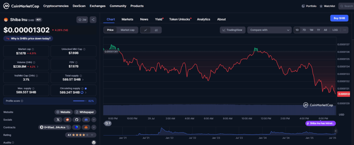Toggle the LOG scale option
The height and width of the screenshot is (145, 354).
pyautogui.click(x=335, y=30)
